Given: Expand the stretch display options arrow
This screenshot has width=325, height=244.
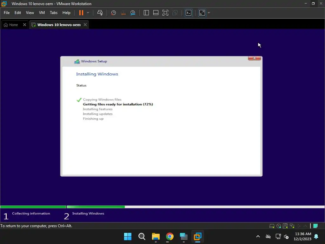Looking at the screenshot, I should [x=209, y=13].
